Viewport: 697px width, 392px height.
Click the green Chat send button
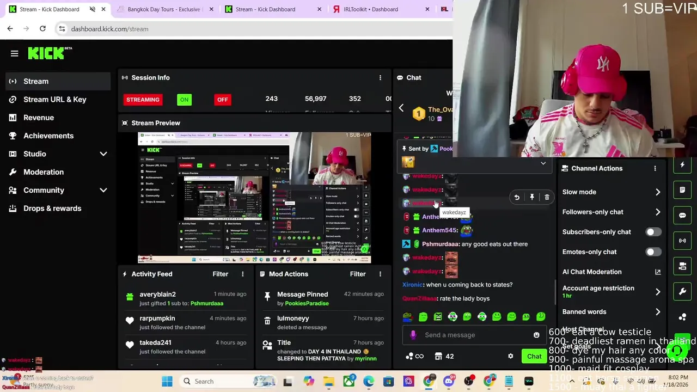pyautogui.click(x=534, y=356)
